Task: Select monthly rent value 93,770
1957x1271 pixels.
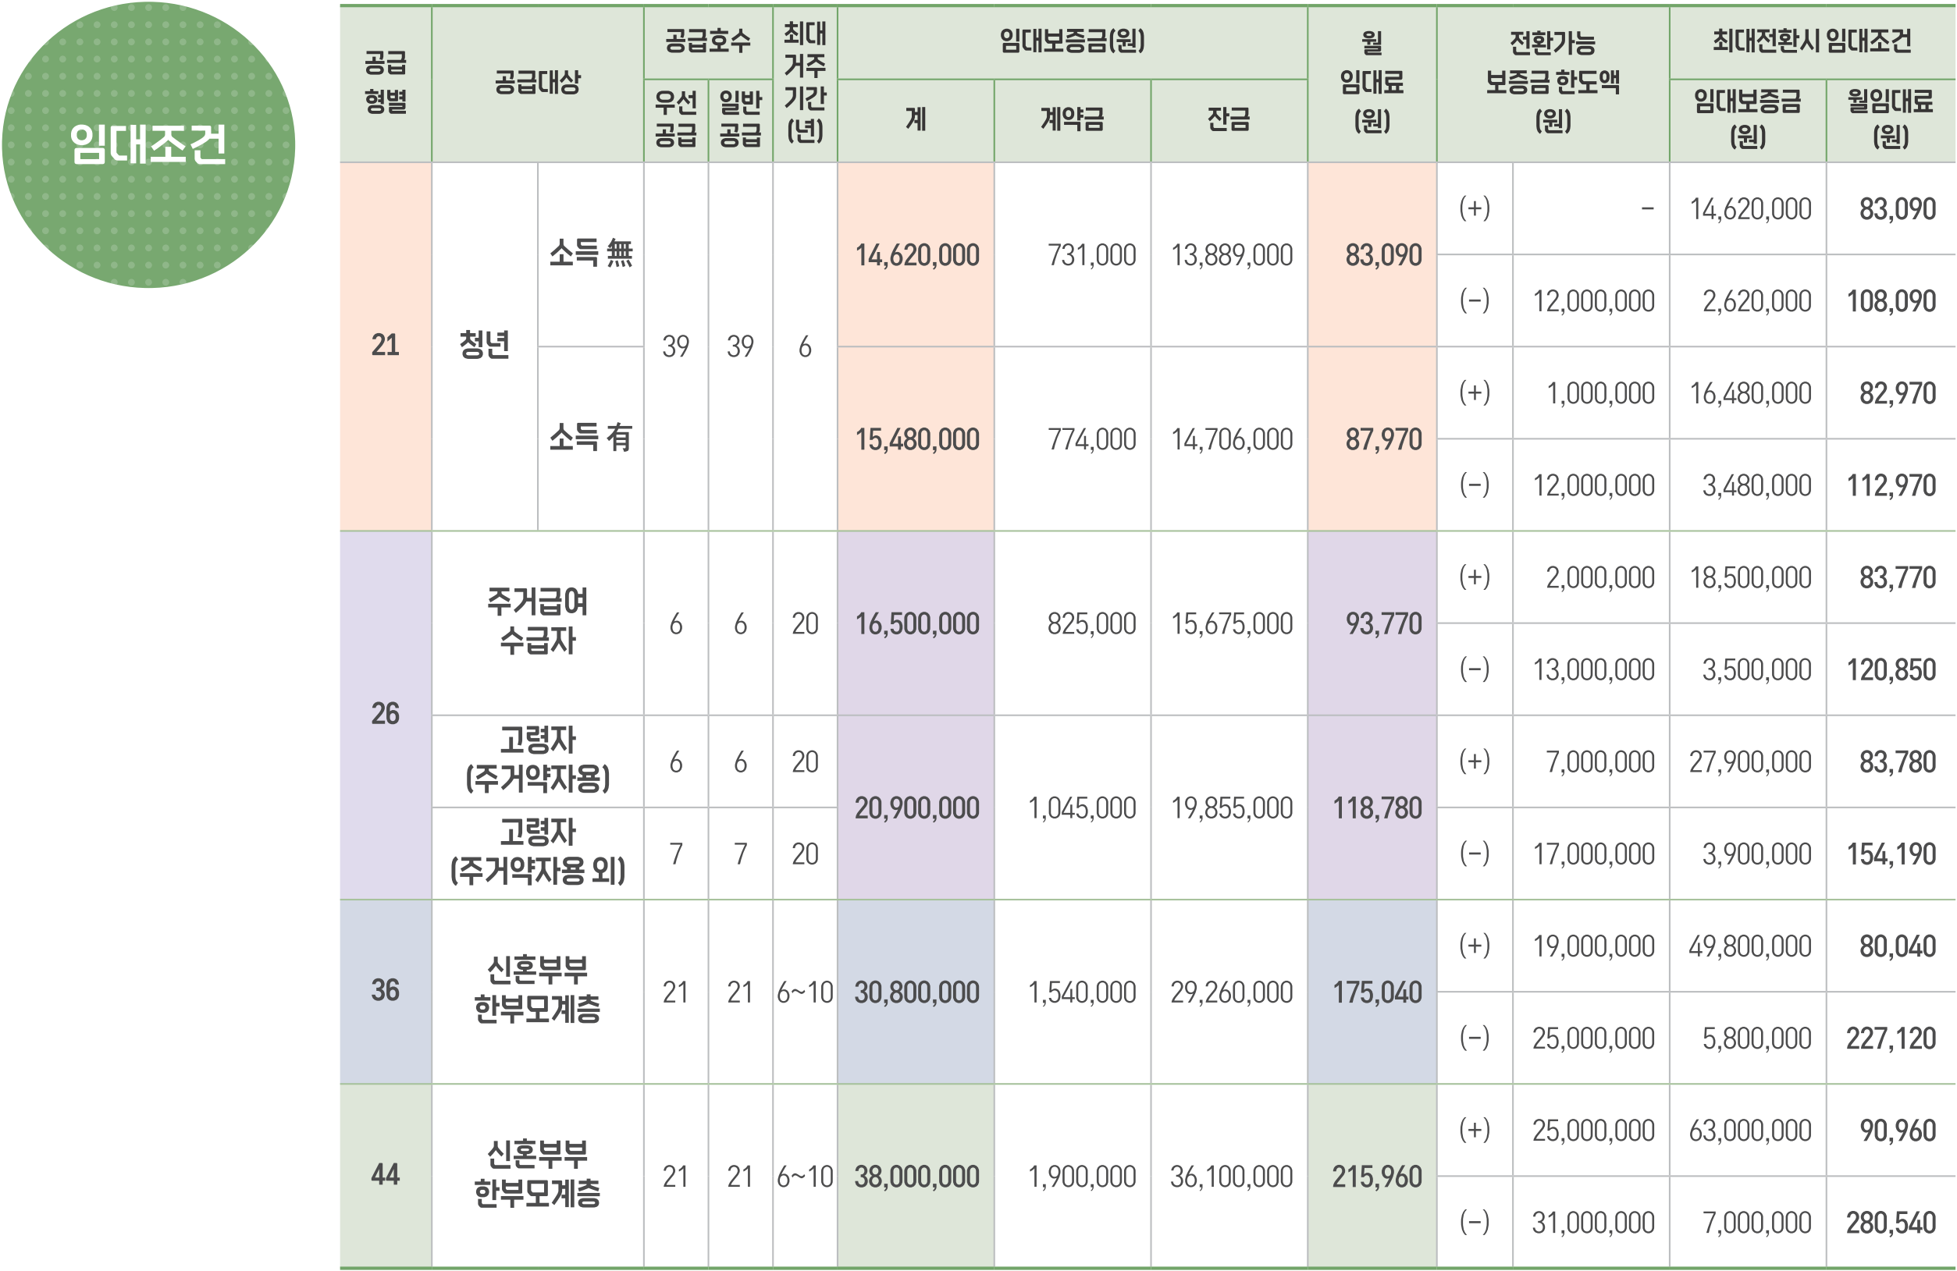Action: 1382,624
